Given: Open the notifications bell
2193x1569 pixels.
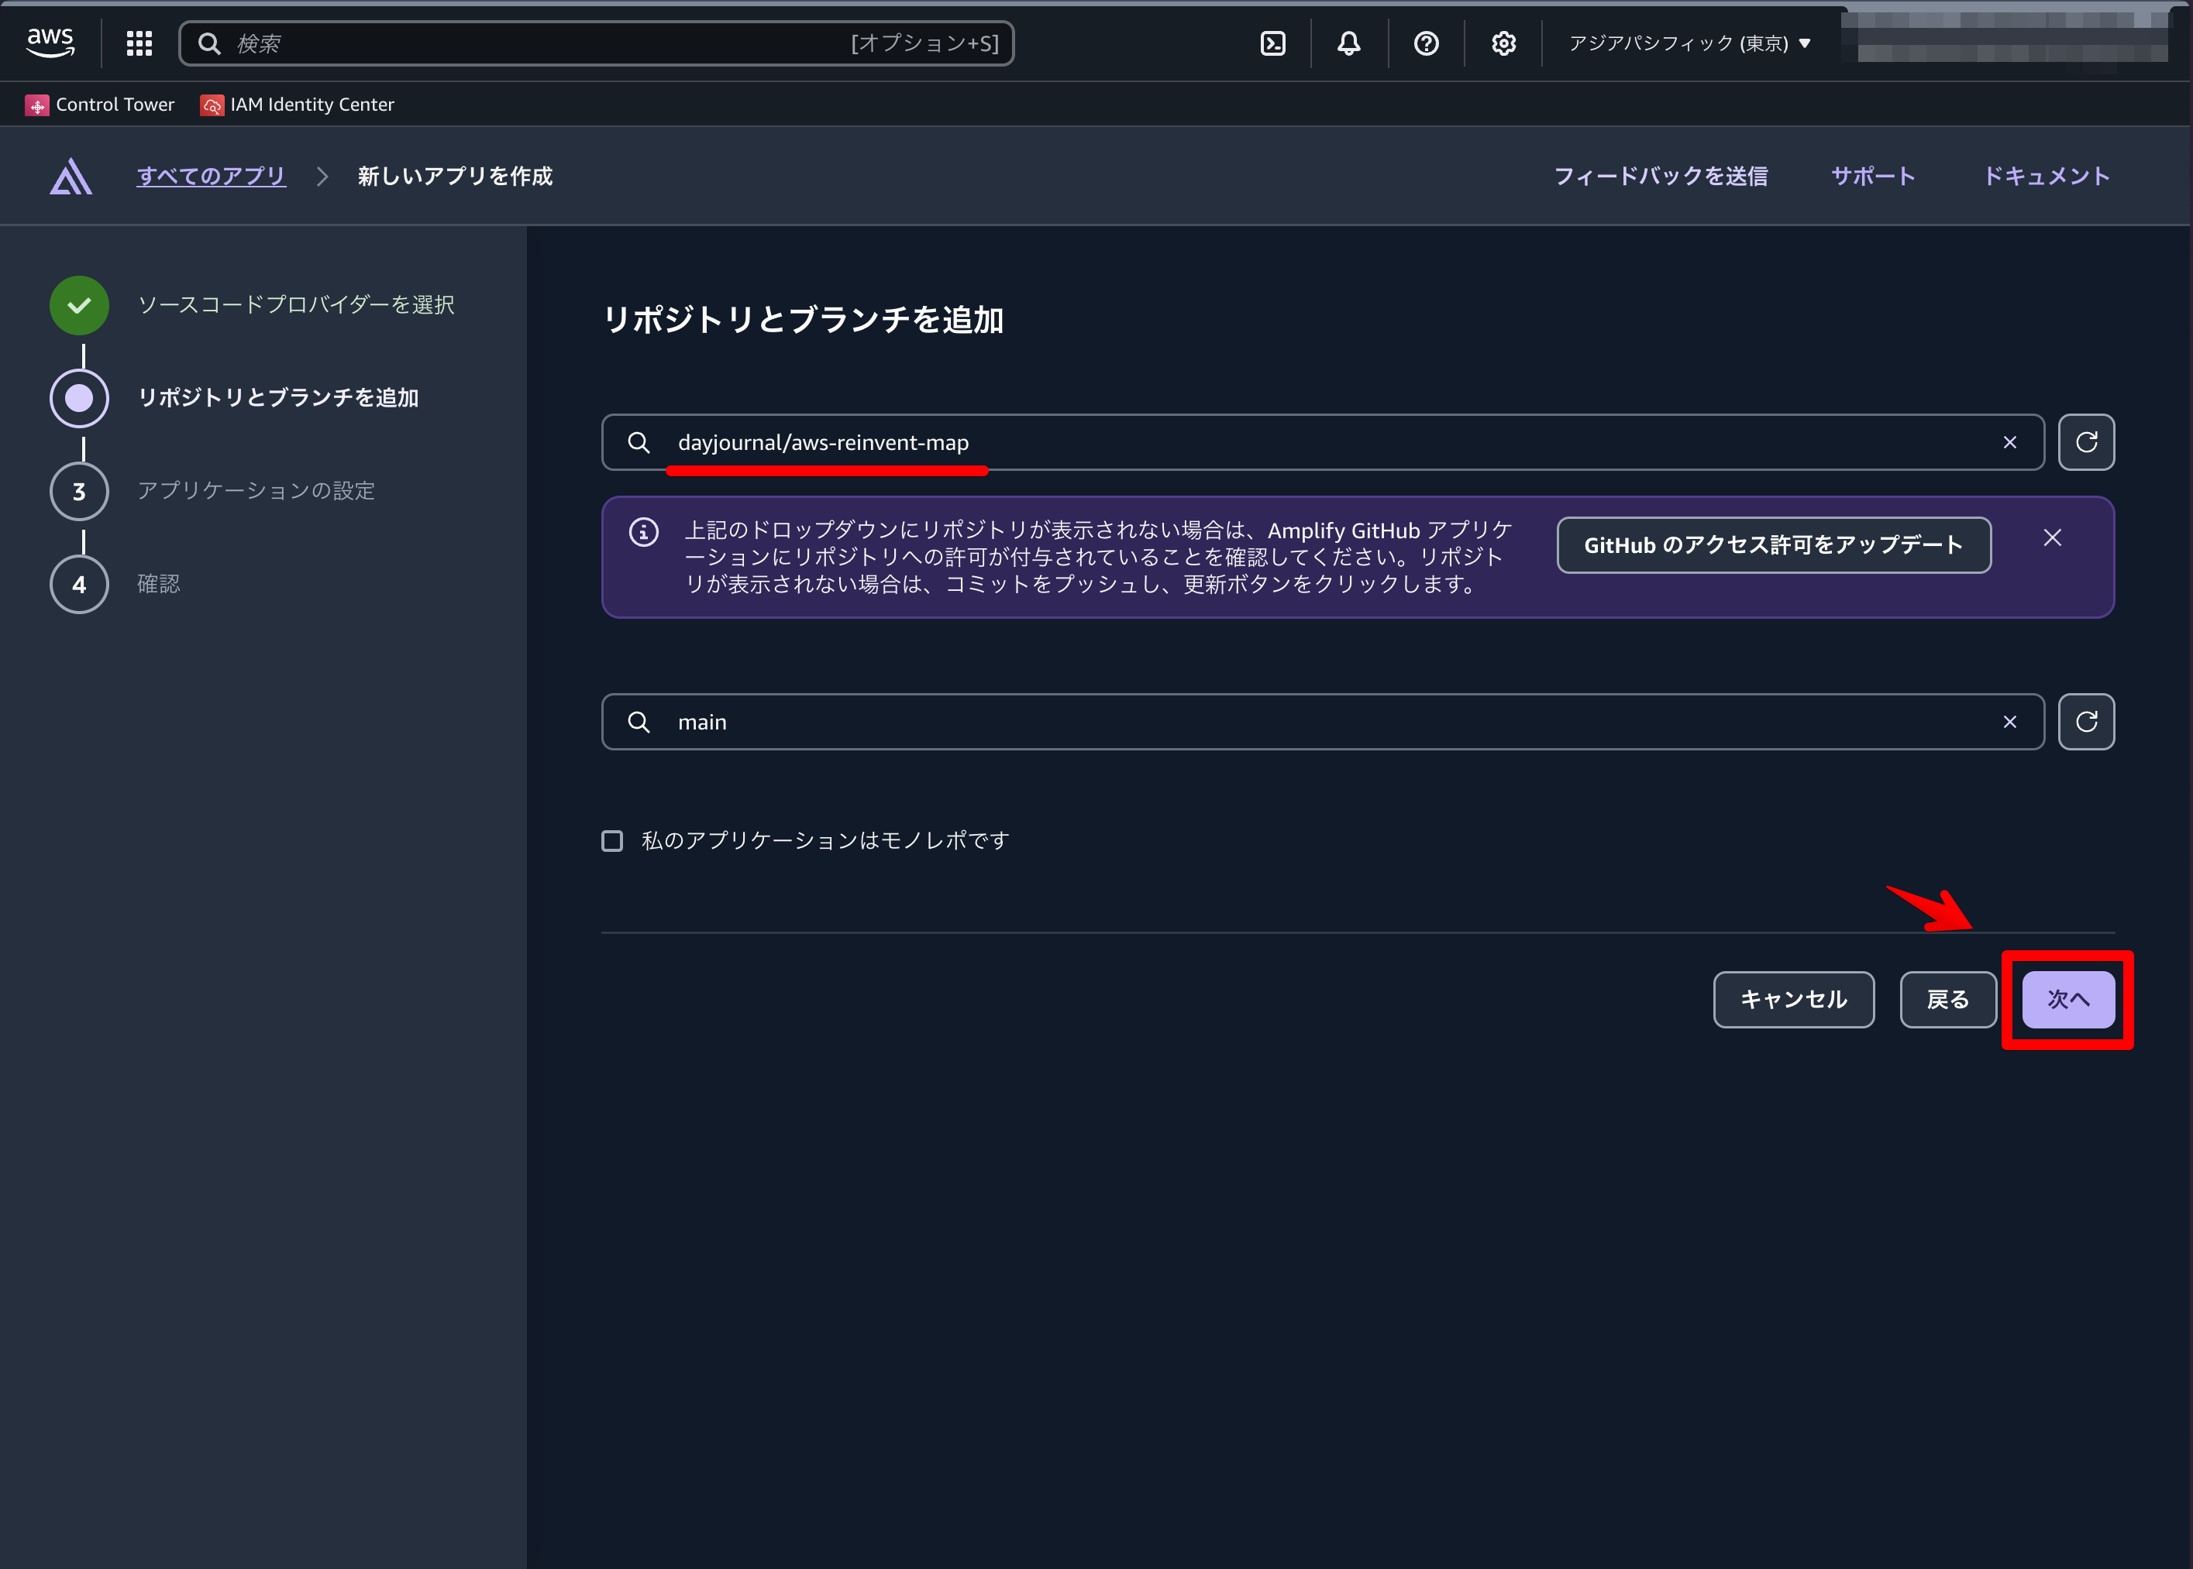Looking at the screenshot, I should coord(1349,43).
